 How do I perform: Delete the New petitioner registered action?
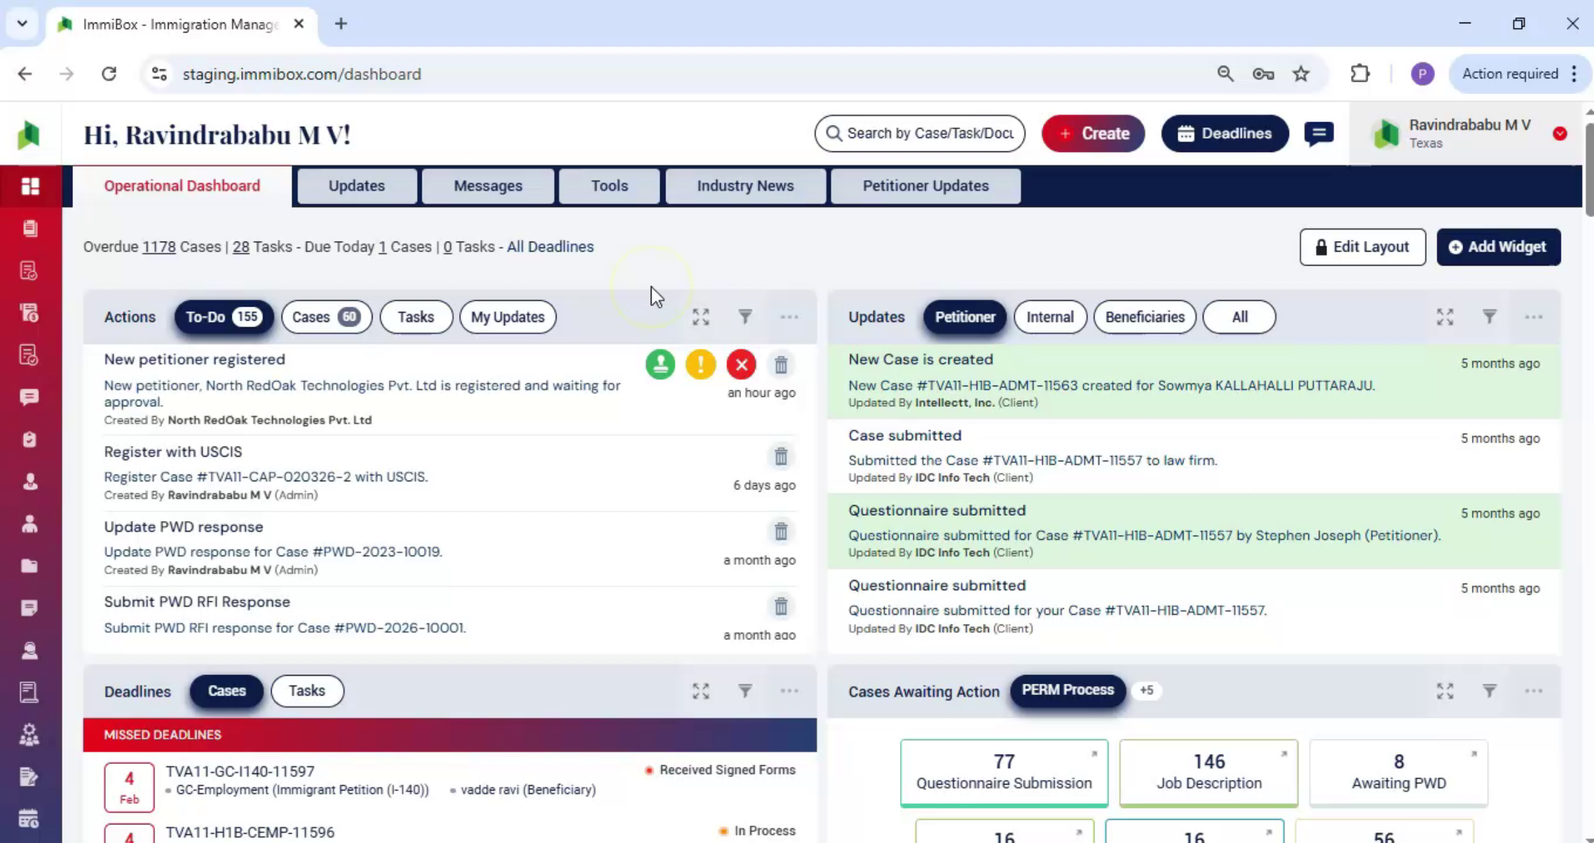tap(781, 364)
